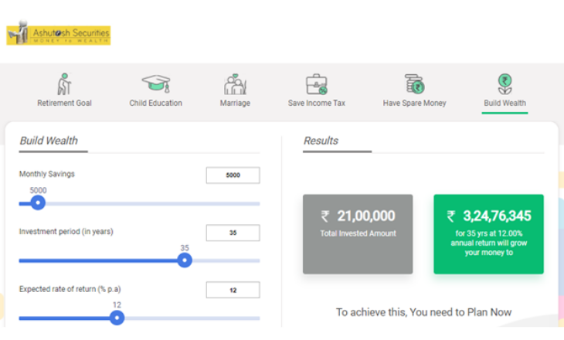This screenshot has height=340, width=564.
Task: Switch to the Child Education tab label
Action: click(156, 104)
